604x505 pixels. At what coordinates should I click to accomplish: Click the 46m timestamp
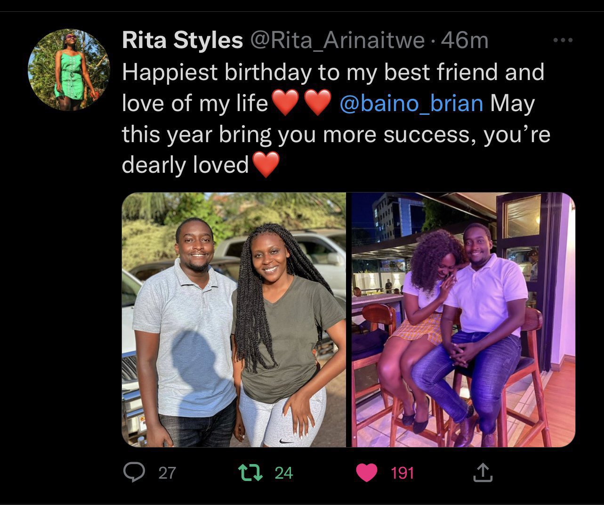(x=465, y=40)
